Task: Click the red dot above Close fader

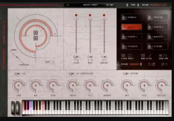Action: tap(76, 15)
